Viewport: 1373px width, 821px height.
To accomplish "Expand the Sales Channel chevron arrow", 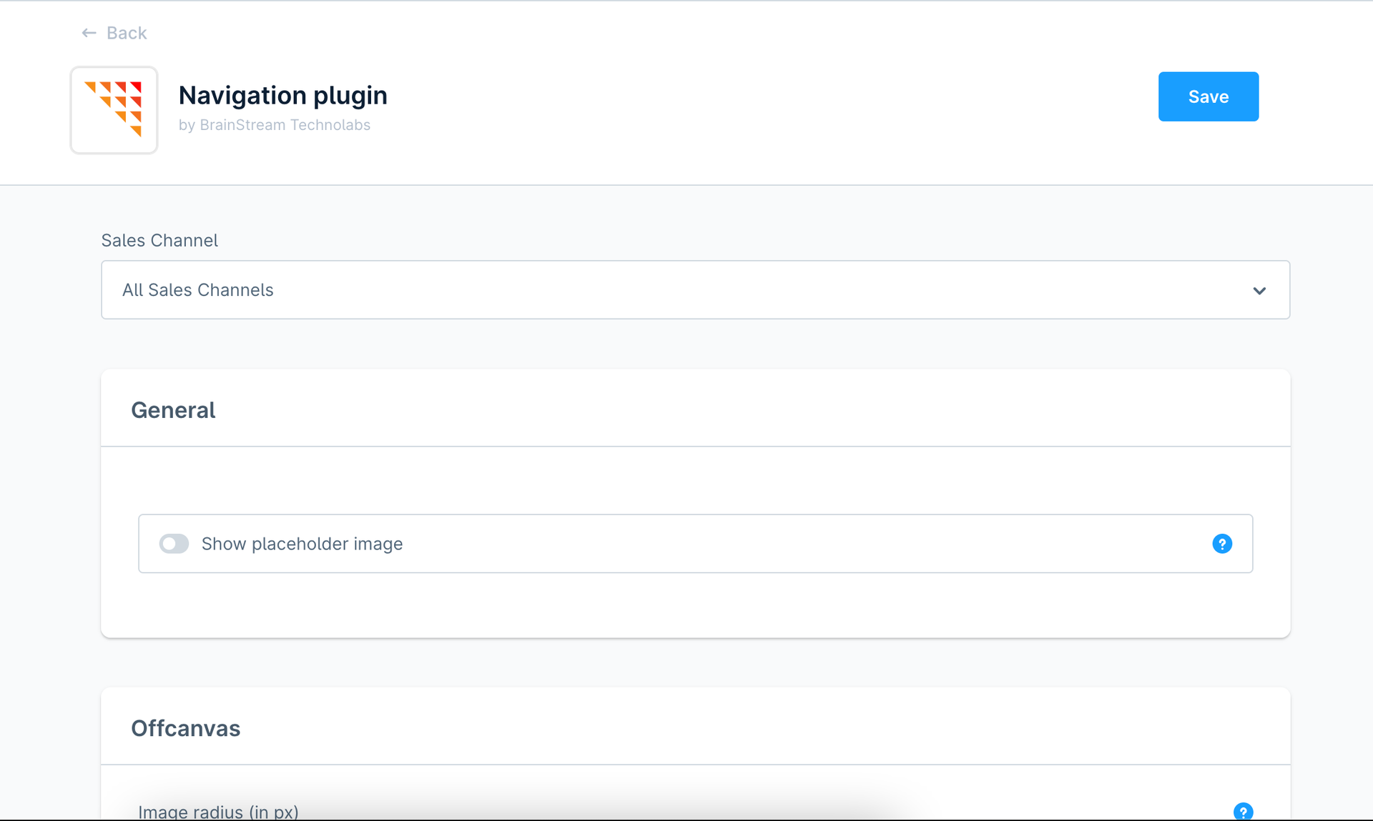I will pos(1259,291).
